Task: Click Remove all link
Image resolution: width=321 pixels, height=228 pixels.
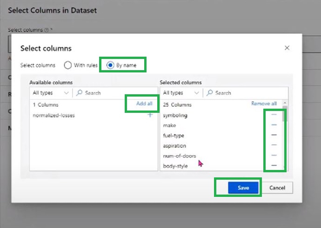Action: pyautogui.click(x=264, y=104)
